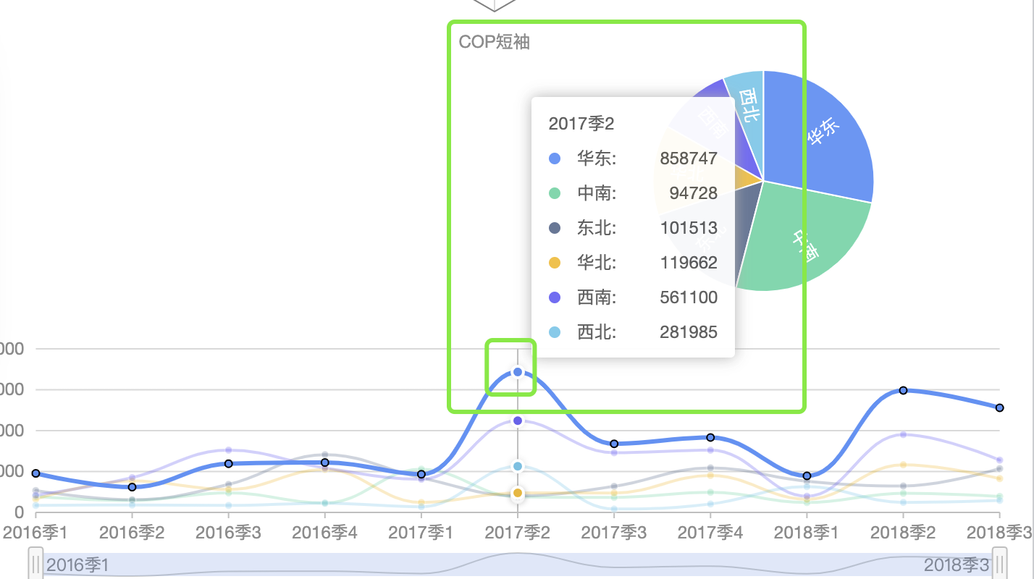This screenshot has width=1034, height=579.
Task: Click the green 中南 legend dot
Action: click(555, 193)
